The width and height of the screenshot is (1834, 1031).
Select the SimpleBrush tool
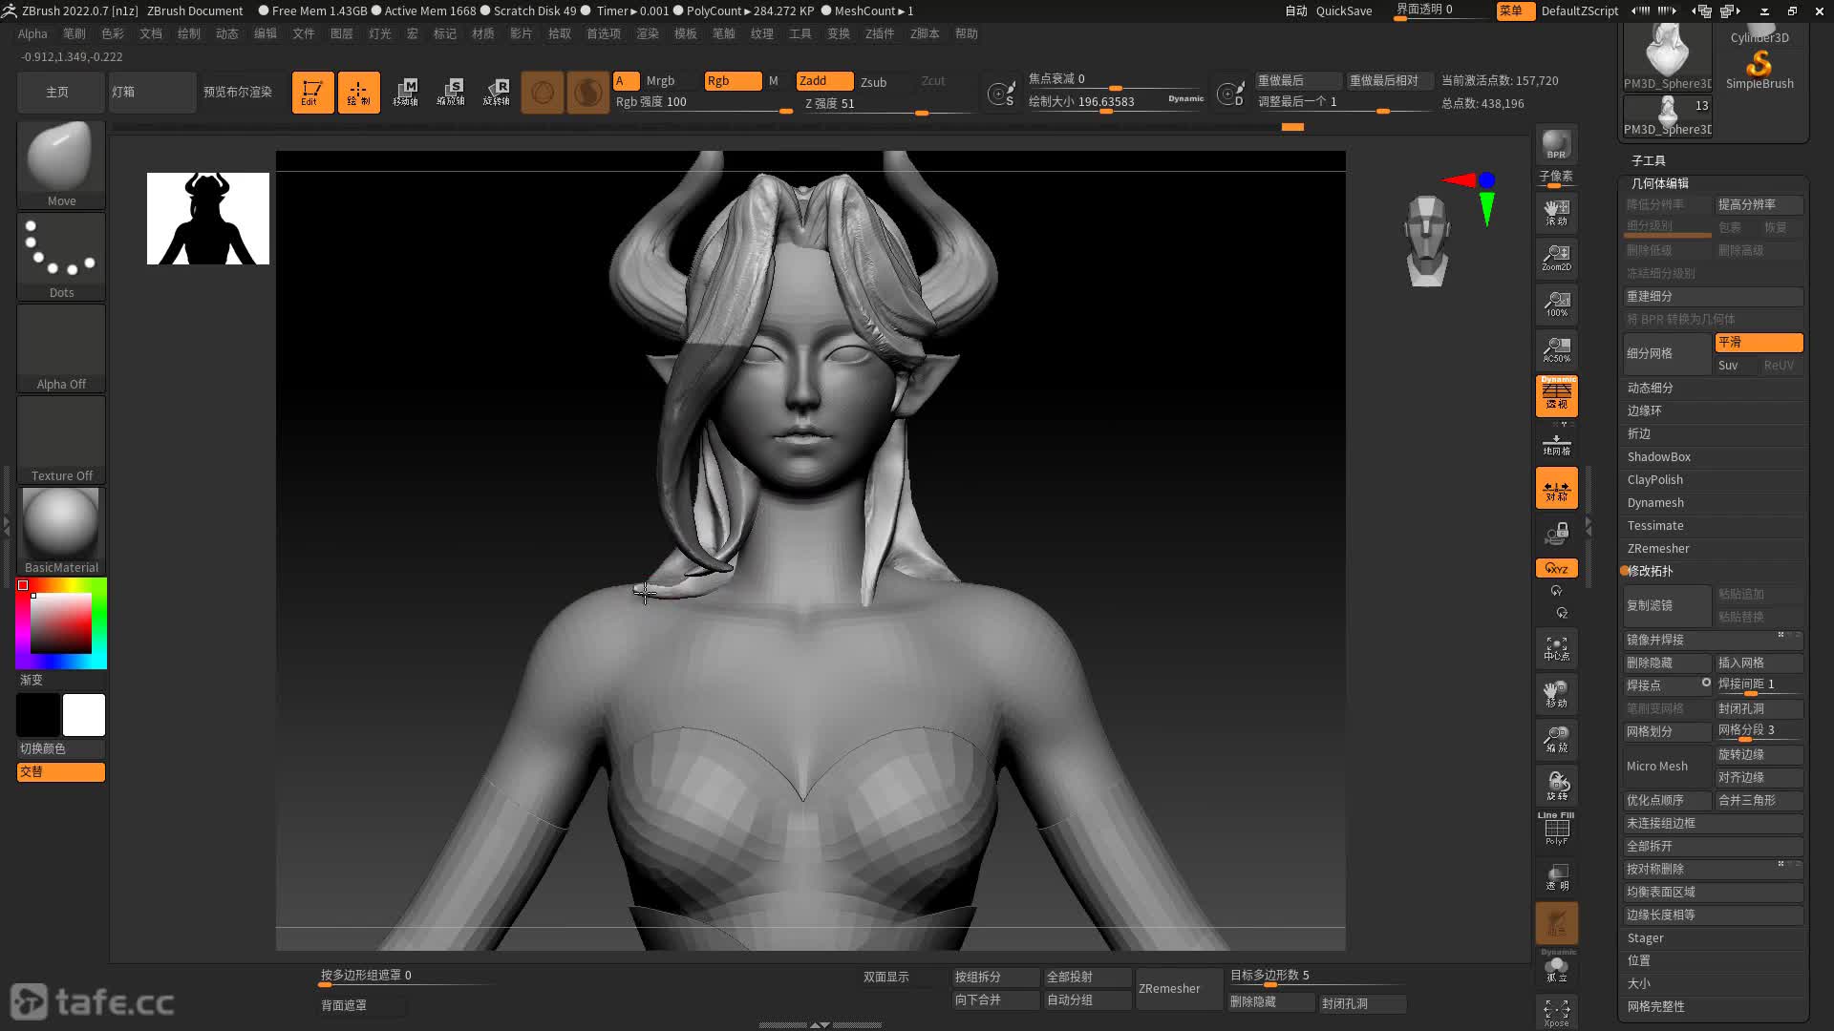(1759, 70)
